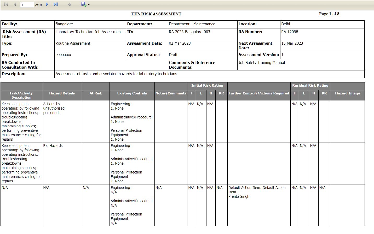The width and height of the screenshot is (374, 234).
Task: Click the 'Assessment Version:' label
Action: click(259, 55)
